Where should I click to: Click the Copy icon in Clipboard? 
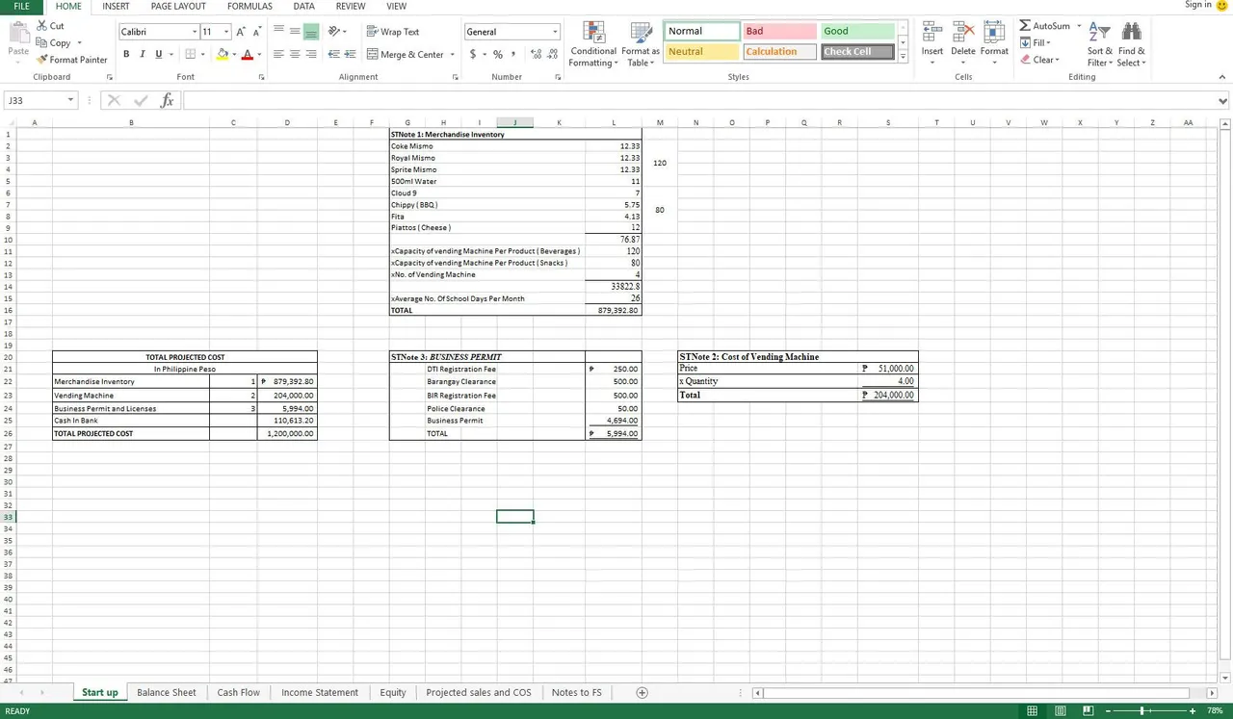pos(42,42)
